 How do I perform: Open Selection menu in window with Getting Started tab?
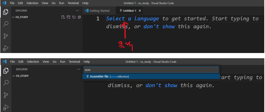[x=32, y=3]
